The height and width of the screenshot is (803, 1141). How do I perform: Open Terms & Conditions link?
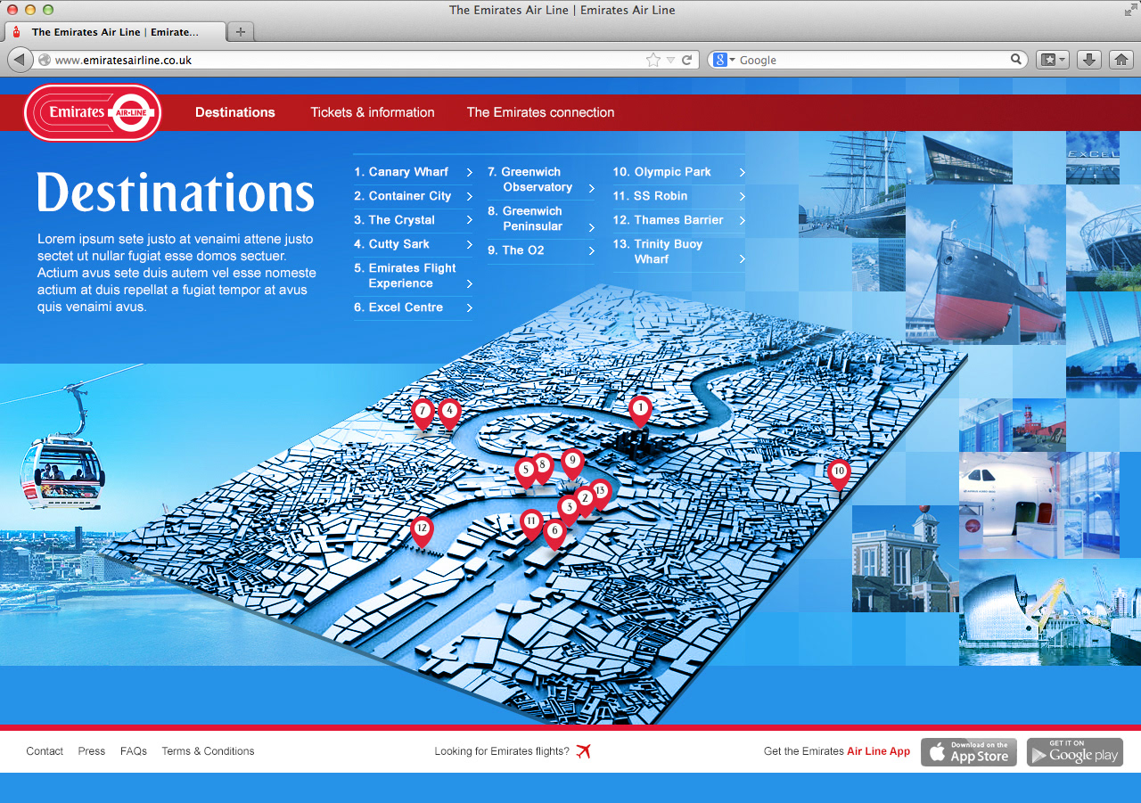208,751
